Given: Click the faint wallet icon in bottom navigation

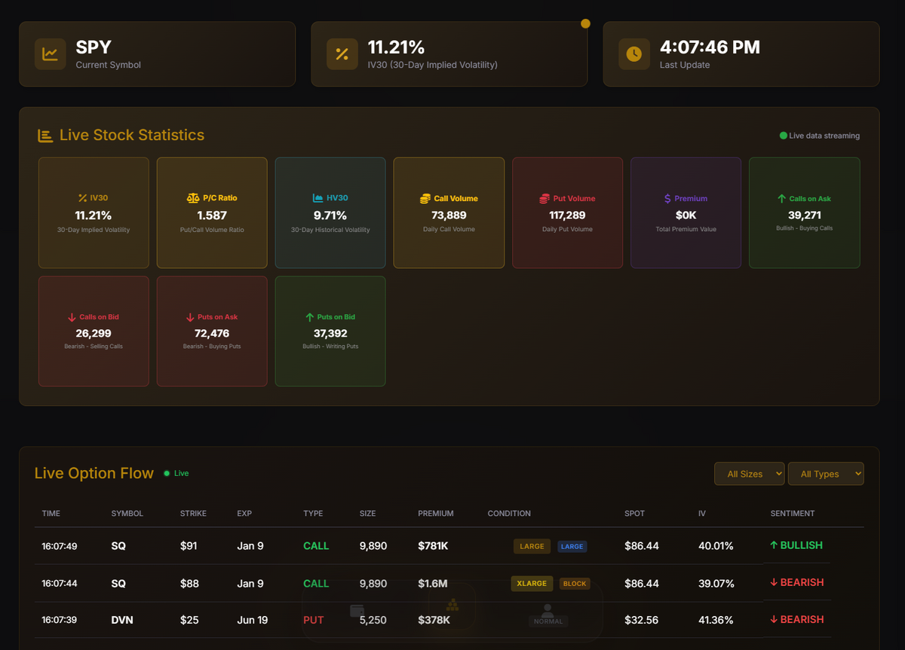Looking at the screenshot, I should coord(357,611).
